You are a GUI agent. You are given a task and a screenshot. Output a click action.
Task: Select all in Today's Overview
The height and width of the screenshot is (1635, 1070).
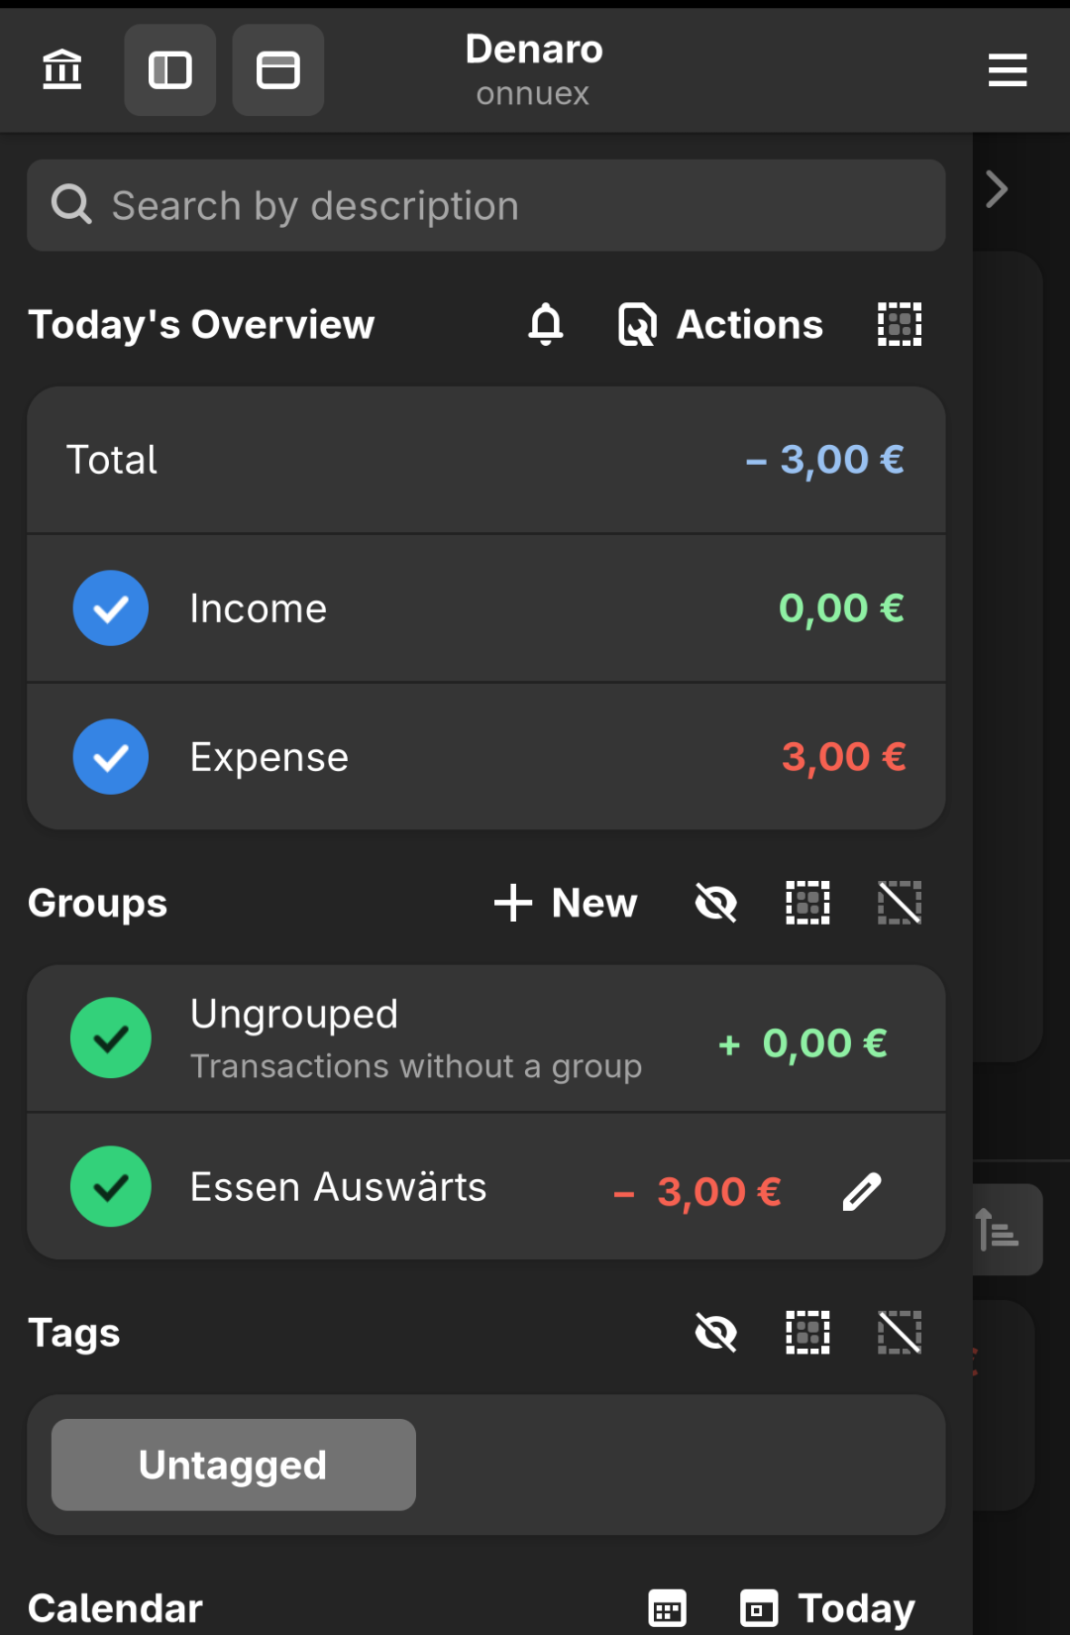pos(900,324)
